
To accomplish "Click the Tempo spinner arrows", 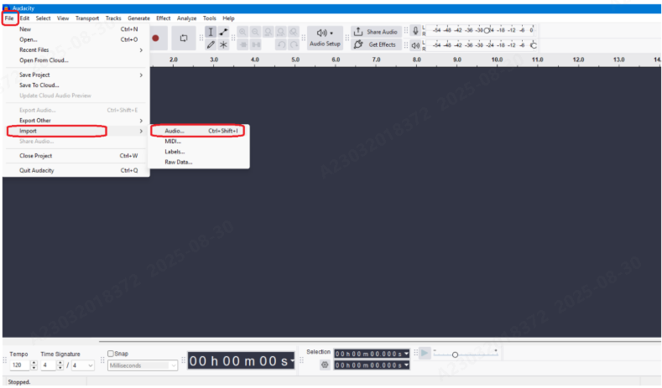I will point(34,365).
